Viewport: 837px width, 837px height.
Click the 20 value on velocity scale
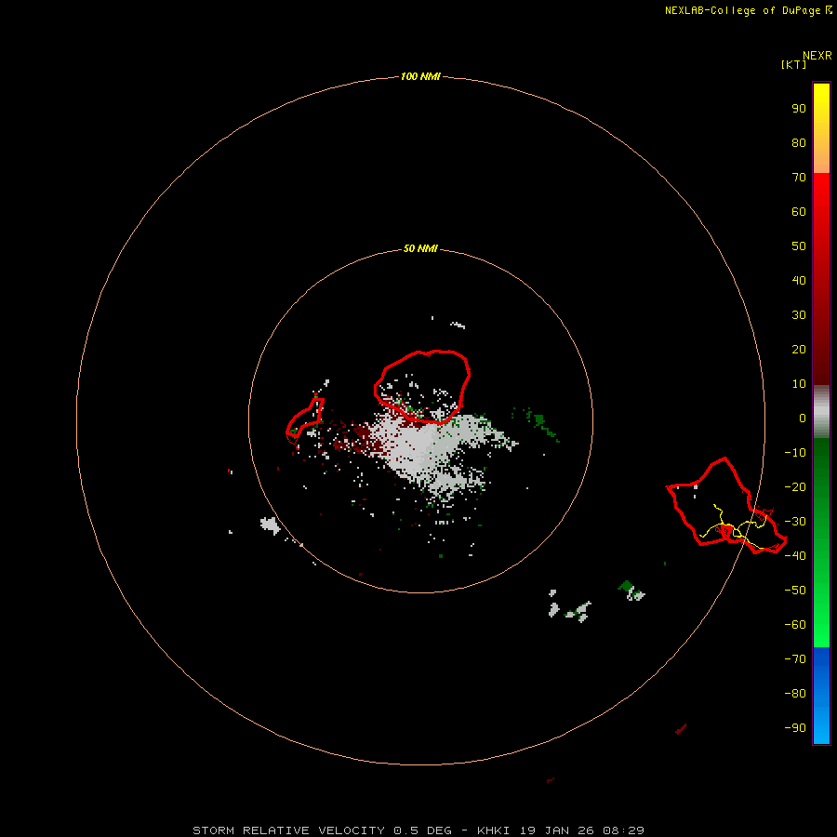[799, 349]
